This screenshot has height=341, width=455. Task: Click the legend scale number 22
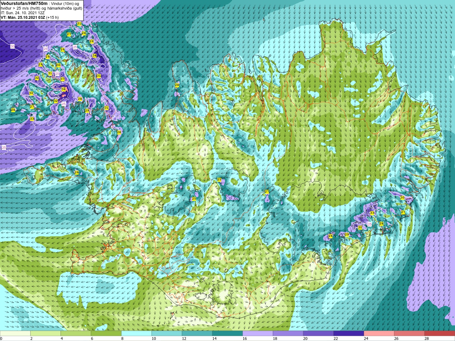coord(336,339)
